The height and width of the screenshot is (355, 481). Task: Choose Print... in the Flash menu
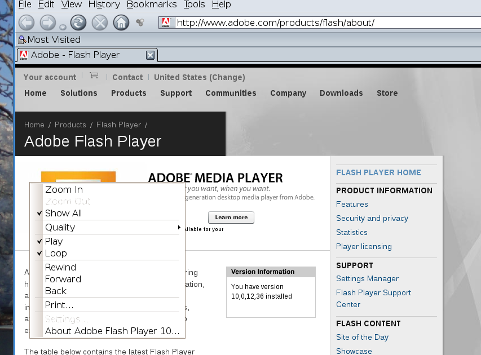[x=107, y=305]
